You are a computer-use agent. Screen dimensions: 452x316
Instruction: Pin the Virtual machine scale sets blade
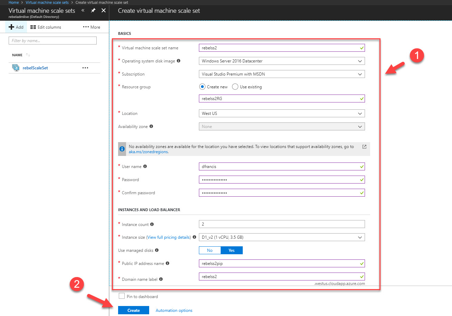pyautogui.click(x=93, y=11)
